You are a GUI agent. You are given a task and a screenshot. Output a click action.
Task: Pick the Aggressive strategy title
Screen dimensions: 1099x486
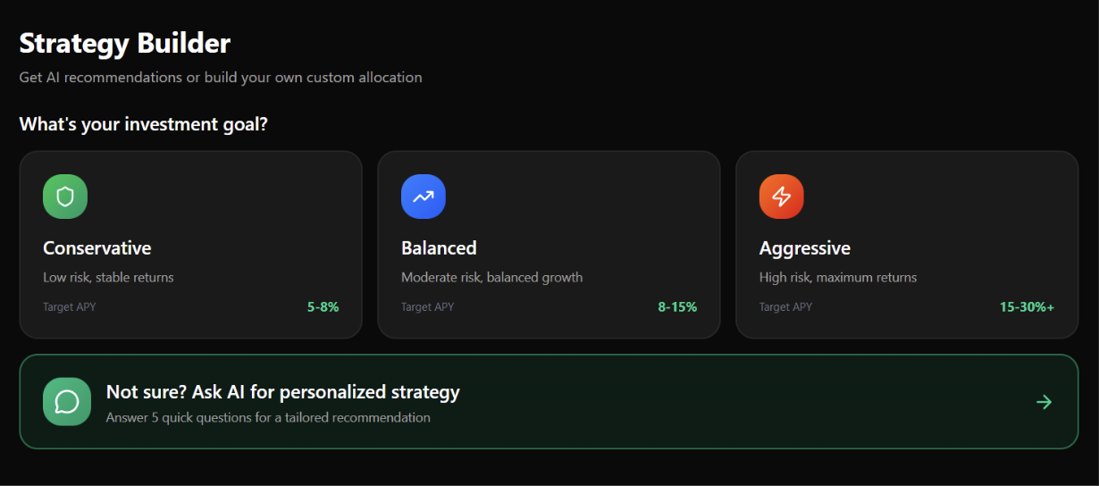[x=804, y=248]
